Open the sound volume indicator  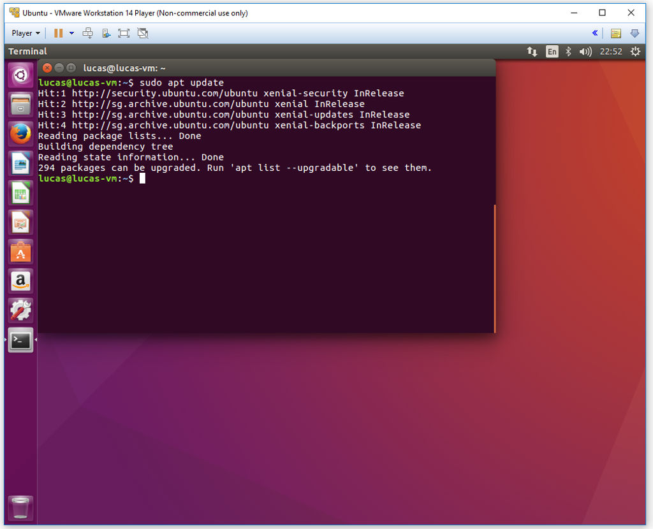(x=585, y=52)
